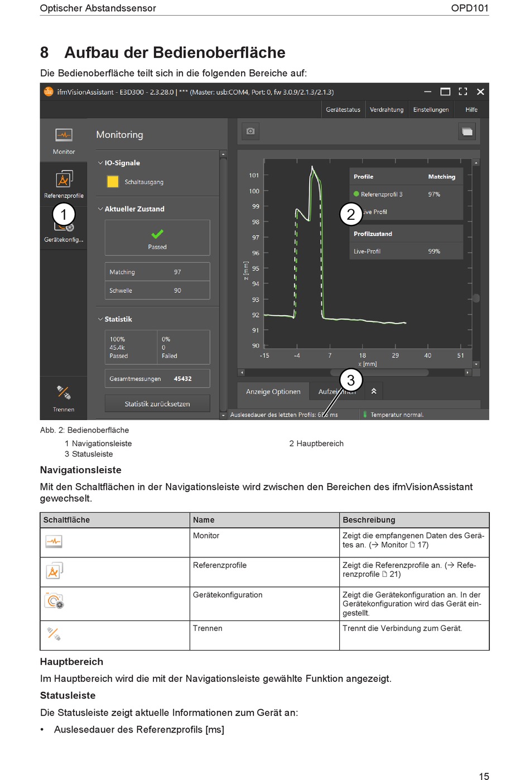Open Referenzprofile in the navigation bar
Image resolution: width=530 pixels, height=780 pixels.
[x=64, y=184]
